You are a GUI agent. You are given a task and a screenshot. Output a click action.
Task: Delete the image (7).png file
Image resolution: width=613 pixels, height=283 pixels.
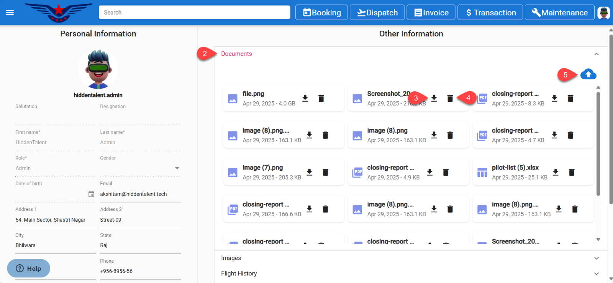click(325, 173)
